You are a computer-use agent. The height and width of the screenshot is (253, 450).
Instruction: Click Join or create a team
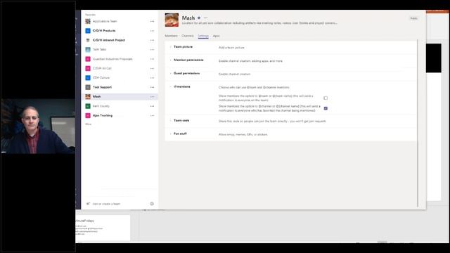pyautogui.click(x=106, y=204)
